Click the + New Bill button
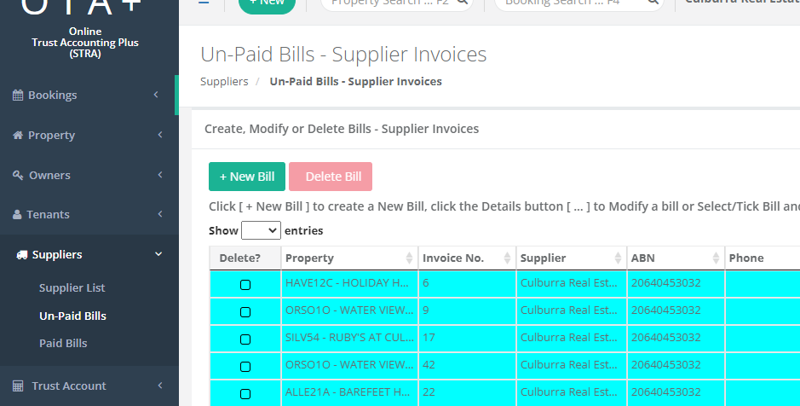The width and height of the screenshot is (800, 406). 247,177
